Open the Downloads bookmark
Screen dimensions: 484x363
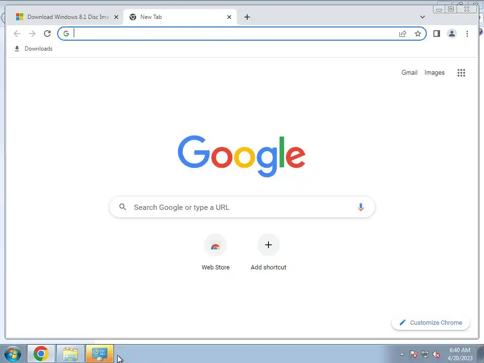pos(34,49)
